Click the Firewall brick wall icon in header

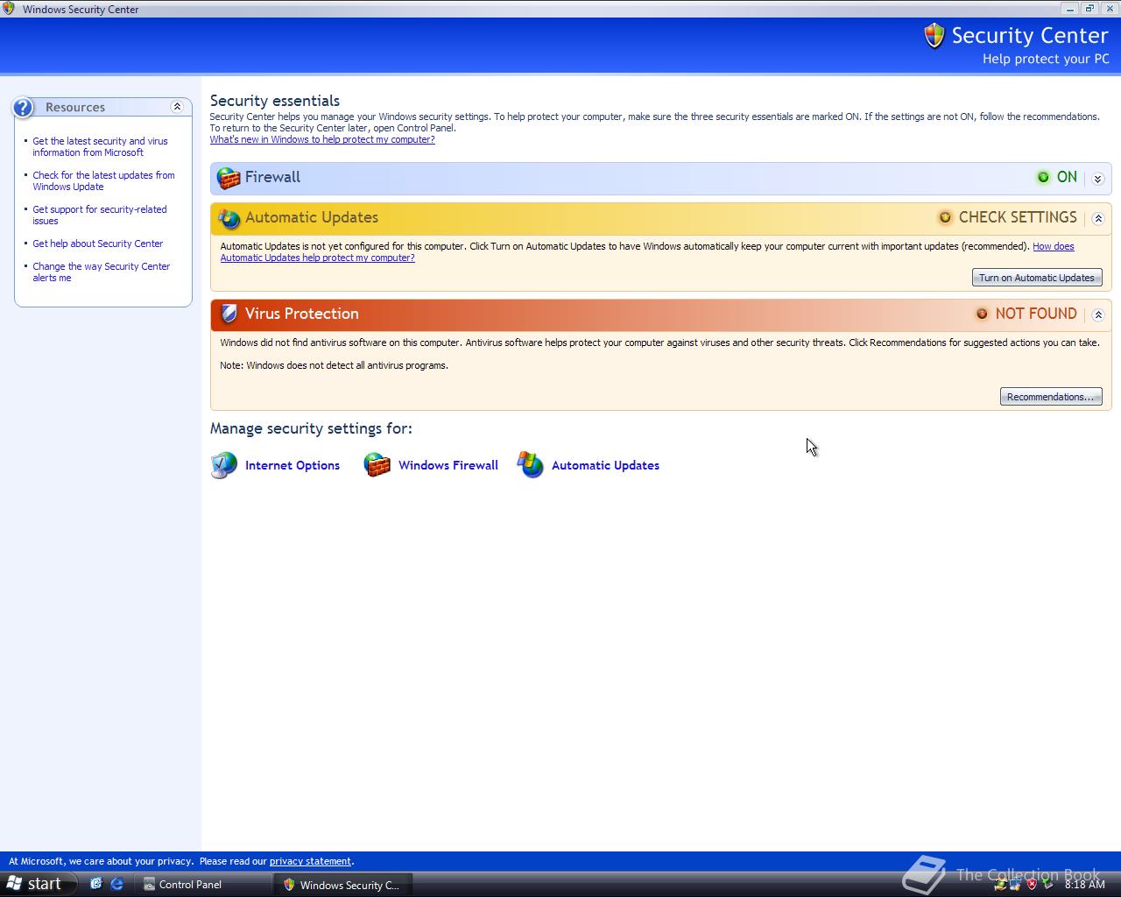(x=229, y=178)
